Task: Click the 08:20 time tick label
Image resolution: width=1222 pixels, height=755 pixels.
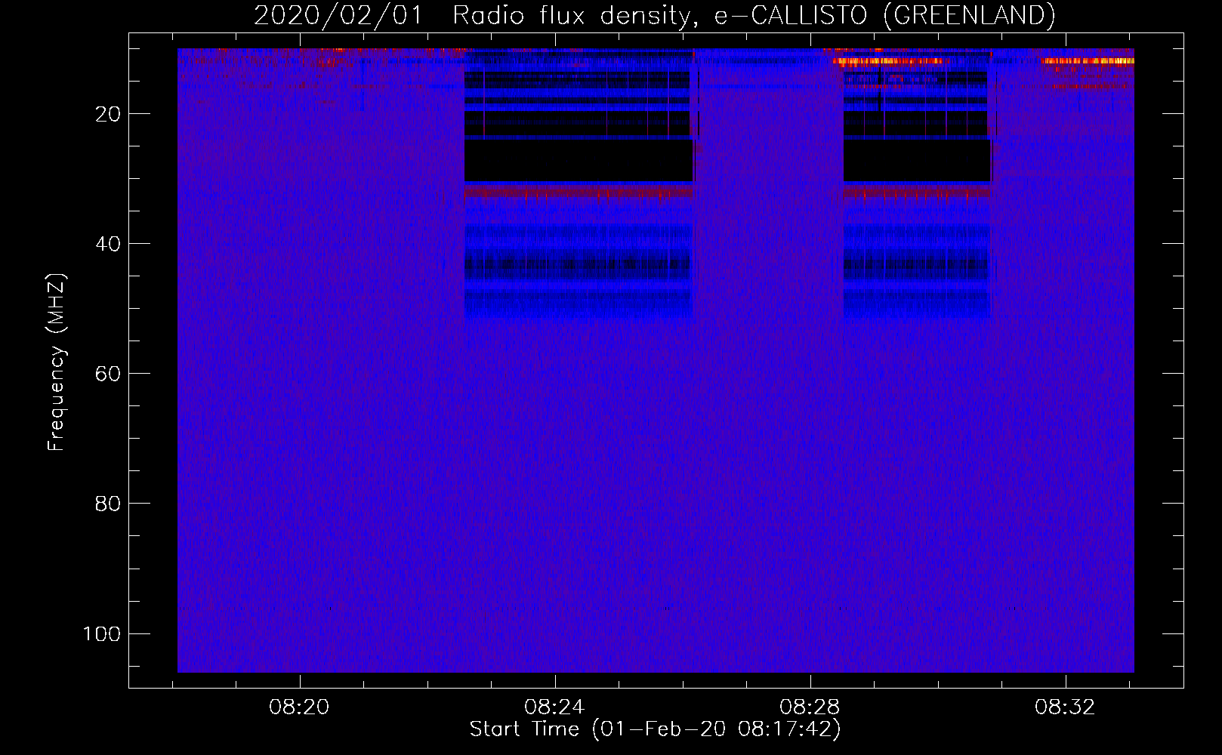Action: coord(300,707)
